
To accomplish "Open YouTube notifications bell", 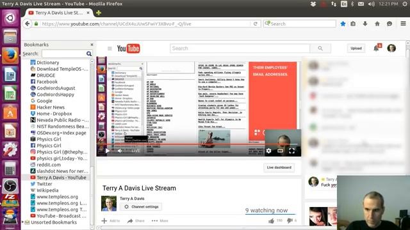I will pyautogui.click(x=376, y=49).
